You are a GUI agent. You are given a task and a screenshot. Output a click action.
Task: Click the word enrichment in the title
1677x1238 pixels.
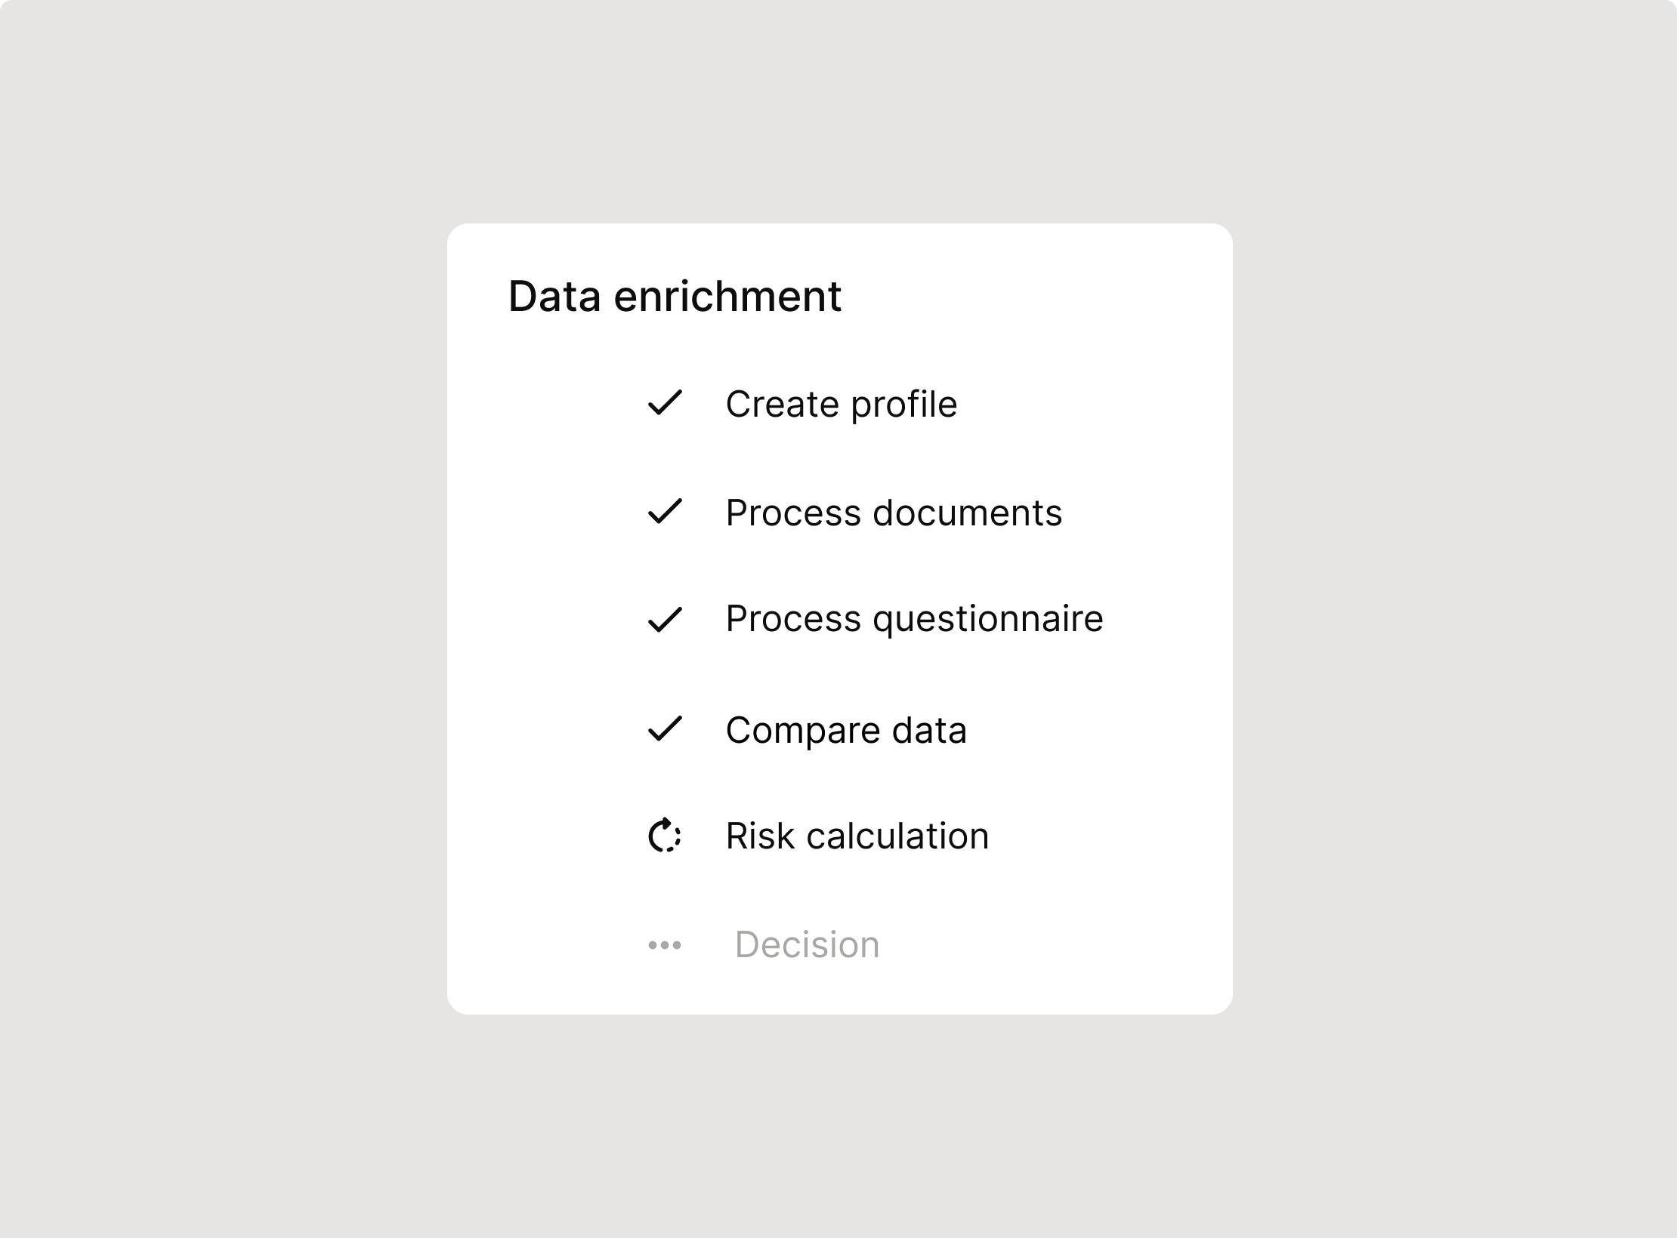[727, 296]
